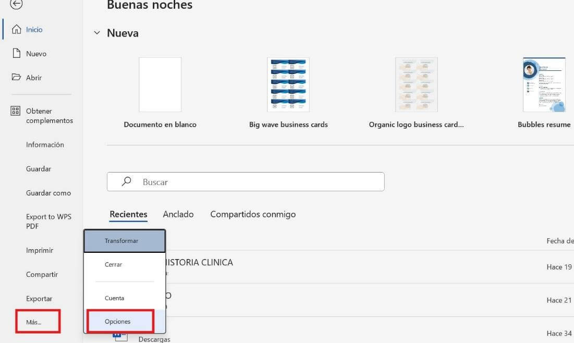Select Opciones in the menu
Viewport: 574px width, 343px height.
pyautogui.click(x=117, y=321)
